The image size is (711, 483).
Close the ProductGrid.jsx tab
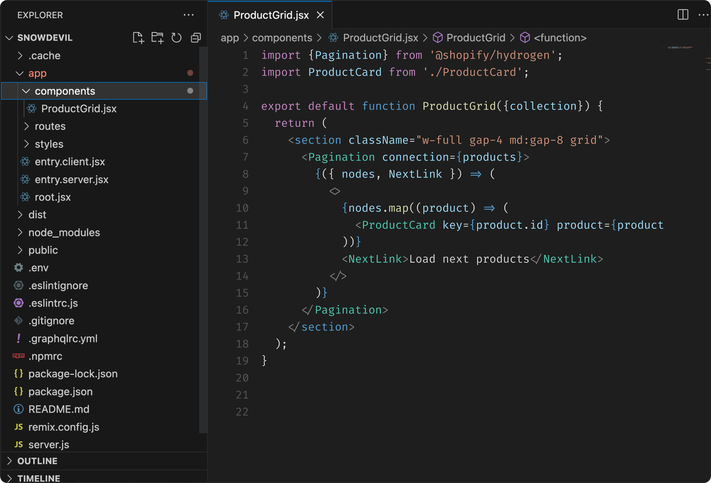click(320, 15)
